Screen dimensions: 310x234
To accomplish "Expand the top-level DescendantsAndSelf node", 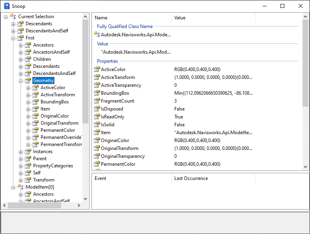I will tap(13, 31).
